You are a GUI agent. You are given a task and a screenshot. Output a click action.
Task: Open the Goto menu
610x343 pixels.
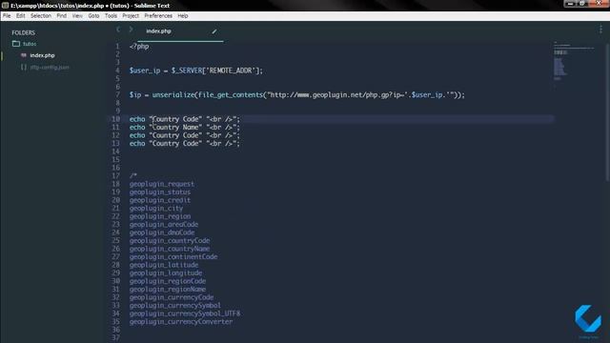point(93,16)
